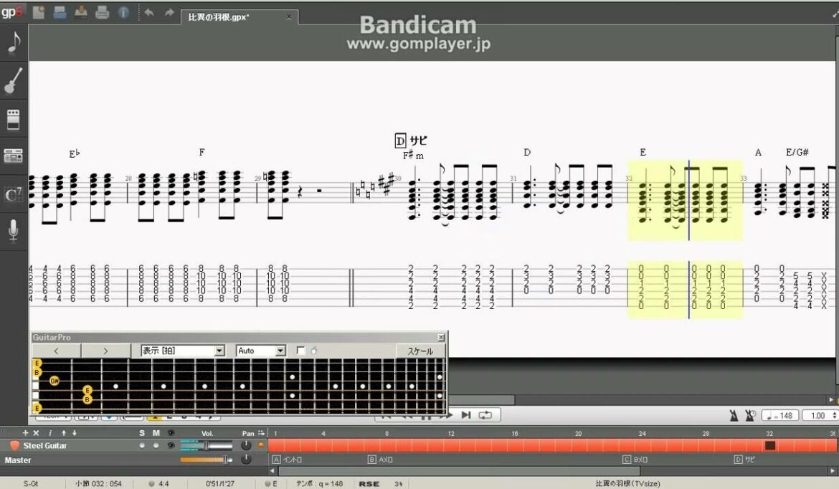This screenshot has width=839, height=489.
Task: Click the tempo 148 button
Action: pos(779,415)
